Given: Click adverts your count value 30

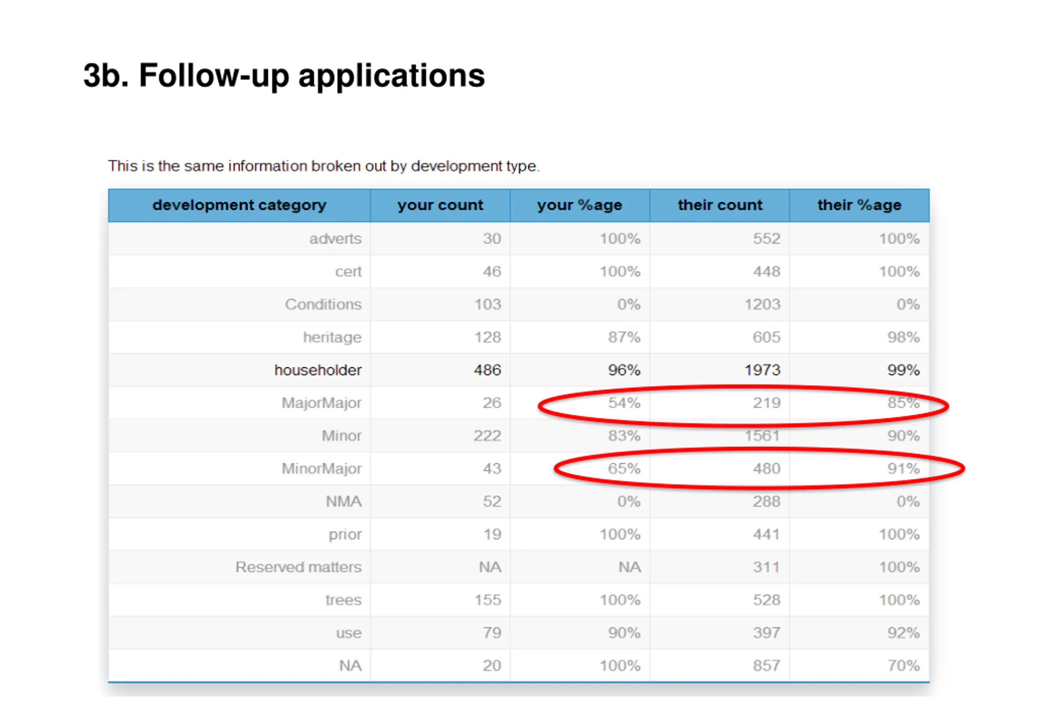Looking at the screenshot, I should point(492,238).
